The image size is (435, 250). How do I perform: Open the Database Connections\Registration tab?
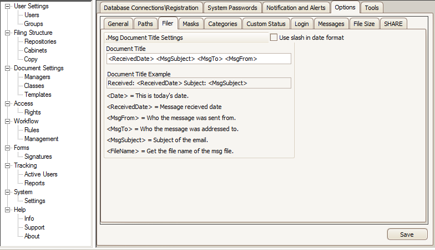tap(151, 8)
